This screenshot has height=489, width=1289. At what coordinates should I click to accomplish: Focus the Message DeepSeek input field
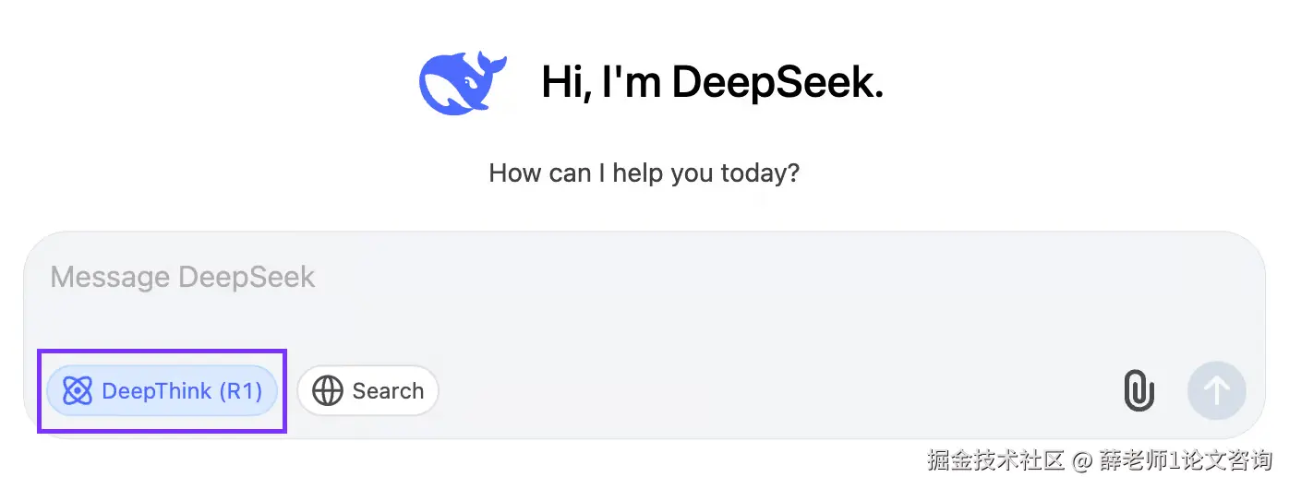(x=646, y=304)
